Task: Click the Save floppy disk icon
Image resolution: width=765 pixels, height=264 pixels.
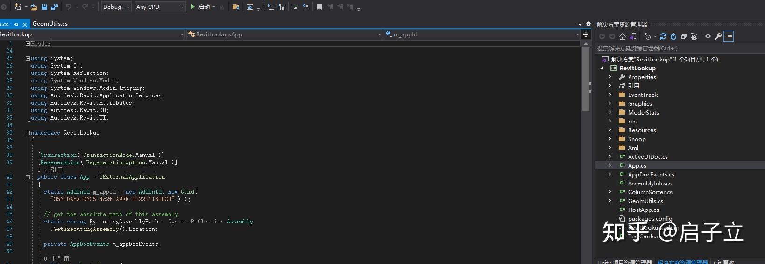Action: point(44,7)
